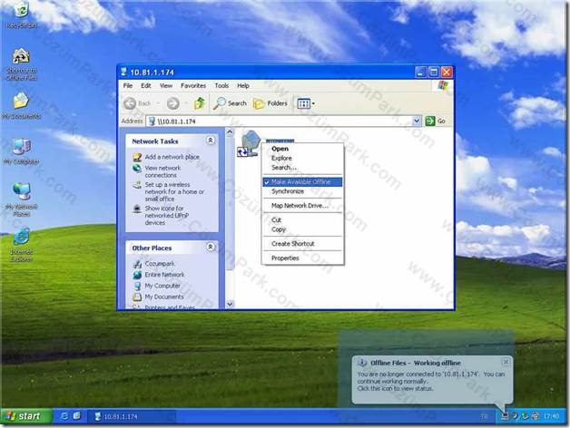This screenshot has height=428, width=570.
Task: Click the View network connections icon
Action: (x=137, y=169)
